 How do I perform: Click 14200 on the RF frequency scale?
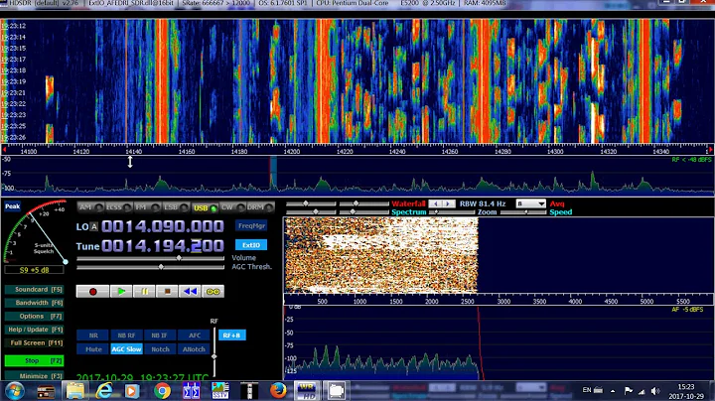[292, 151]
